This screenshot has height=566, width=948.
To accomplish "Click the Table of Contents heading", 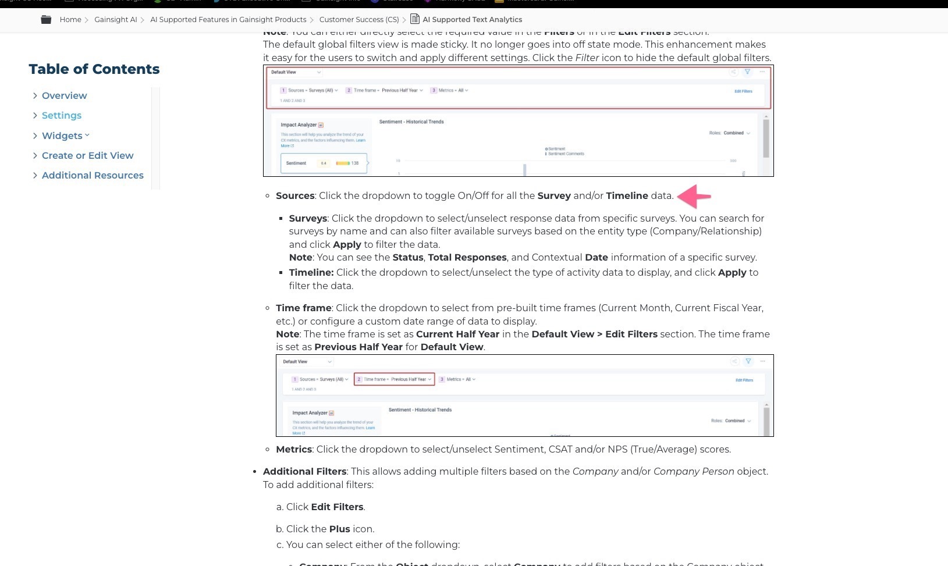I will point(94,69).
